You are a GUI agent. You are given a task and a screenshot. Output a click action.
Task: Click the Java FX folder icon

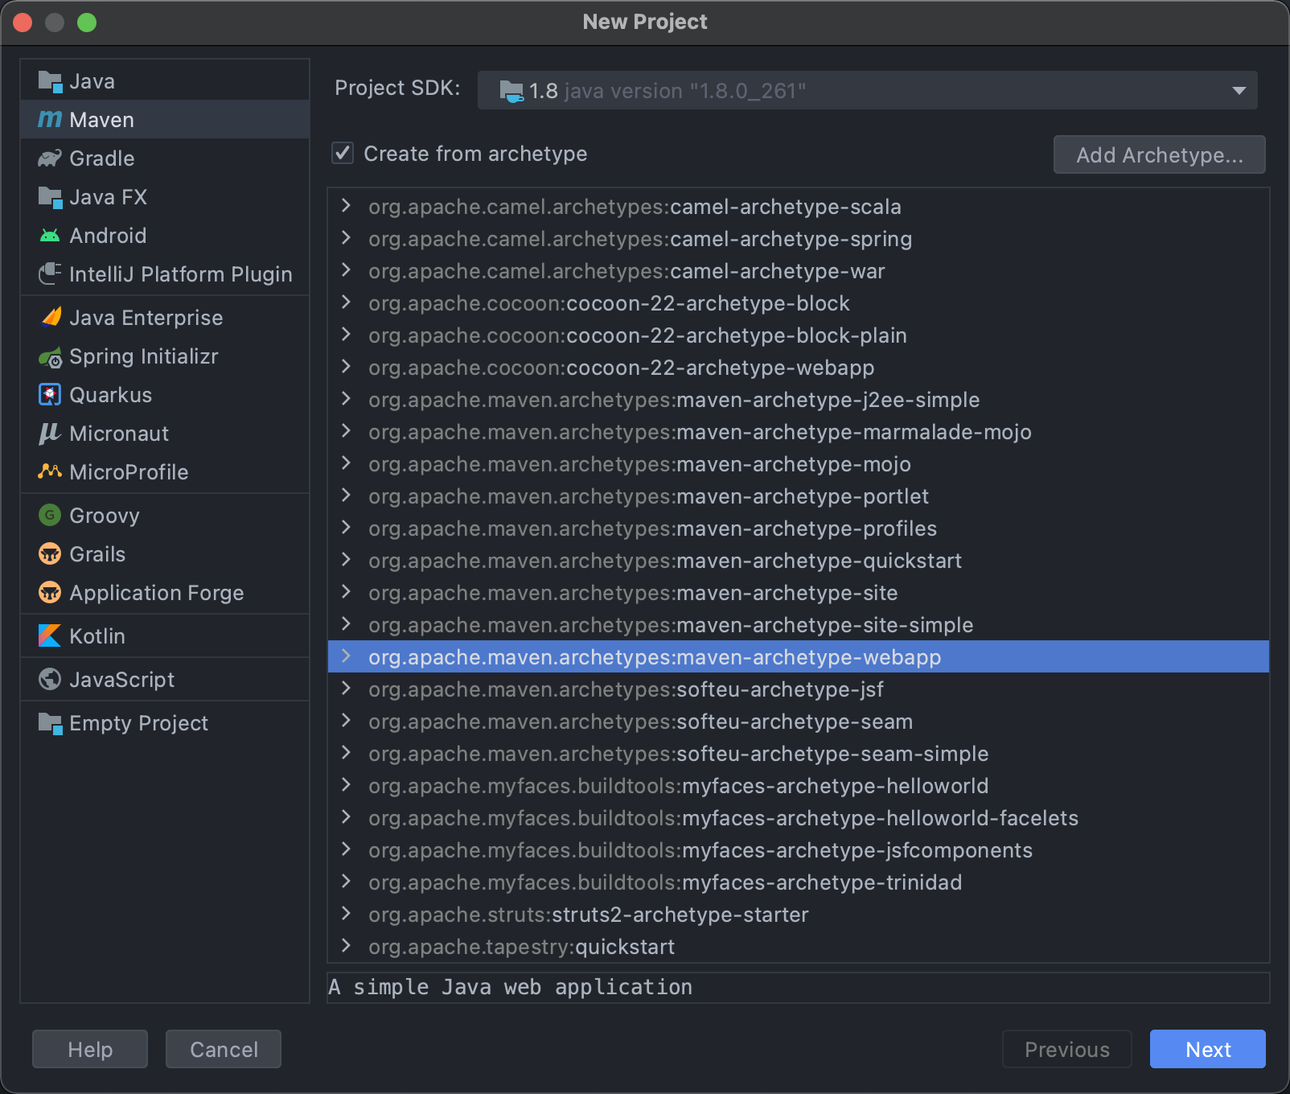(x=50, y=197)
